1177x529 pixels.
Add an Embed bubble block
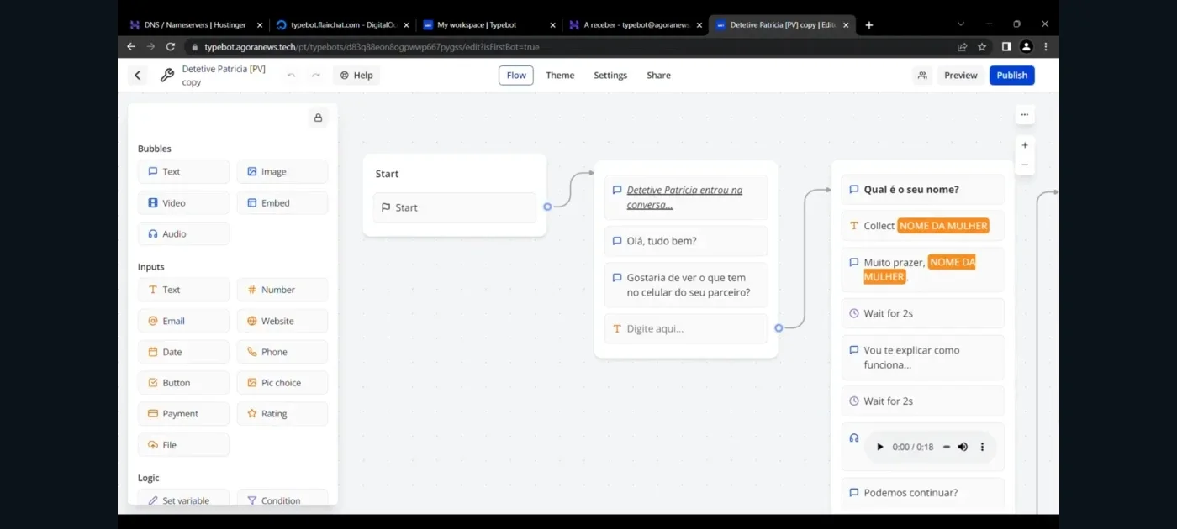282,202
